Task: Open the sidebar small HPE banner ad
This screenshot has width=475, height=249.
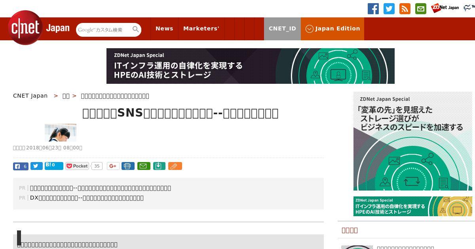Action: [413, 206]
